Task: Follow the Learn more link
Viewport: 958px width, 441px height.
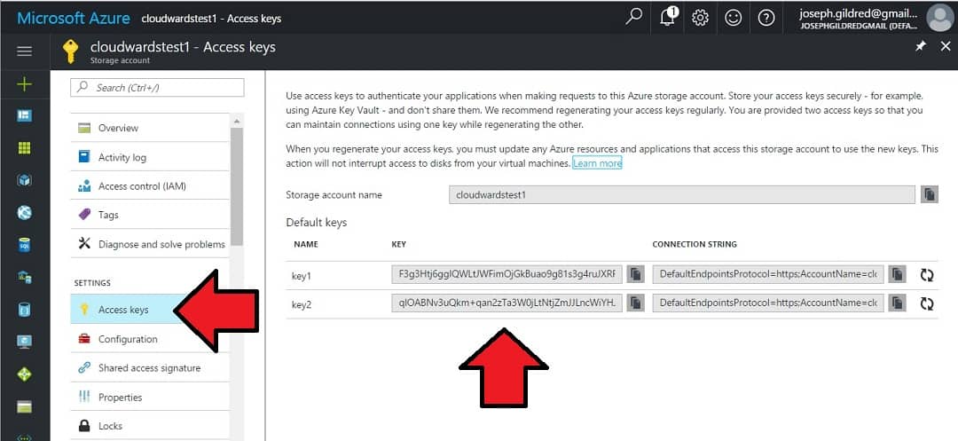Action: pyautogui.click(x=597, y=163)
